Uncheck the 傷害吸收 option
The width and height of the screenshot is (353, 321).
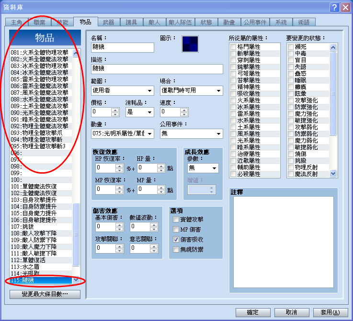point(176,239)
